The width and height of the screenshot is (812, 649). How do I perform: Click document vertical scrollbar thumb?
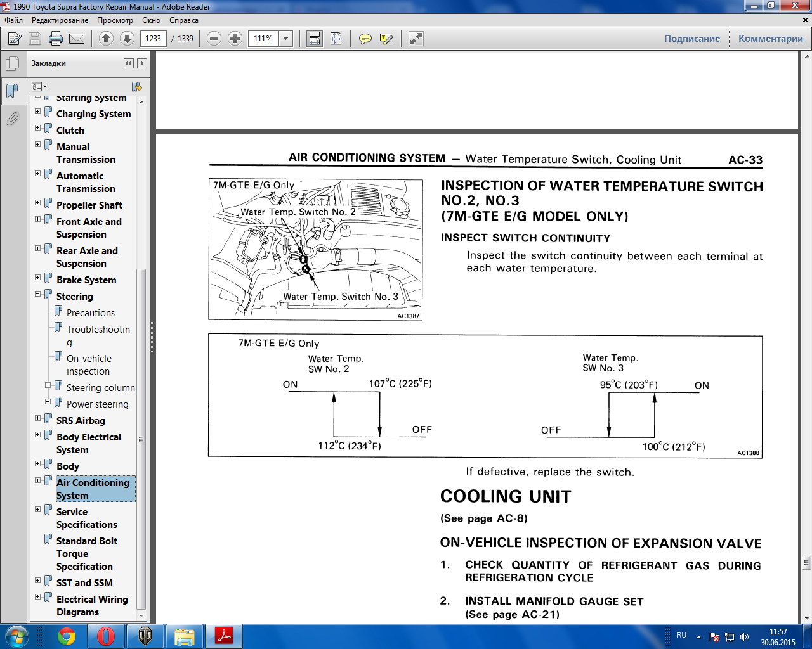pyautogui.click(x=806, y=563)
